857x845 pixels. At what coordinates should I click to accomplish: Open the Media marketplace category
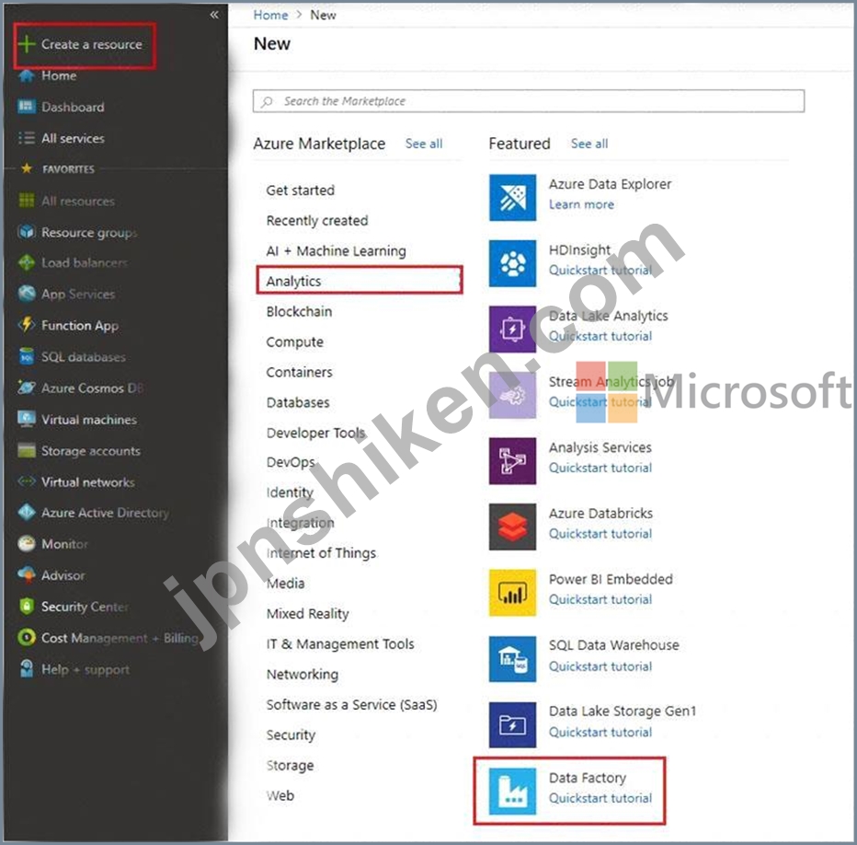(285, 584)
